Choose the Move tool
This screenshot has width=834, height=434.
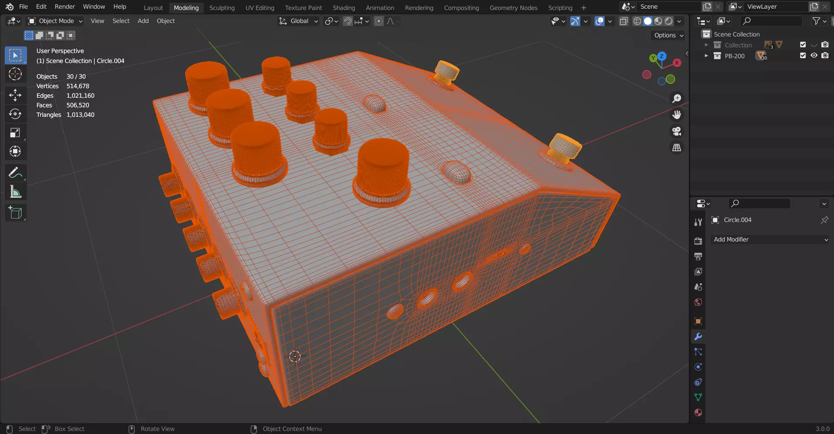click(15, 95)
